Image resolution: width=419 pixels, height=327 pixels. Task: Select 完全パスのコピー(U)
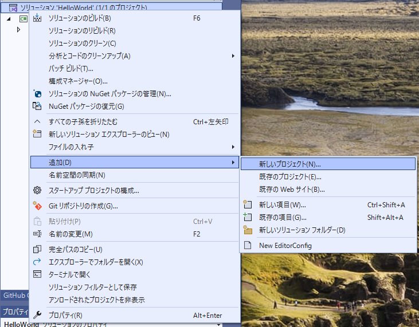click(x=135, y=250)
